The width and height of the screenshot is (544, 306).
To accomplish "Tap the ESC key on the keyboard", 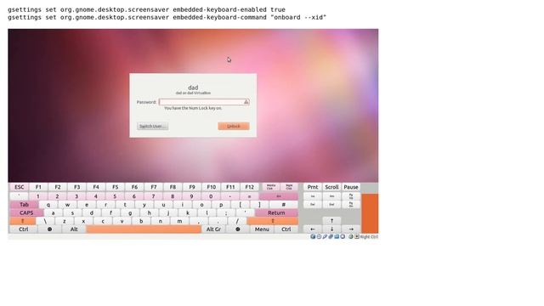I will [x=19, y=187].
